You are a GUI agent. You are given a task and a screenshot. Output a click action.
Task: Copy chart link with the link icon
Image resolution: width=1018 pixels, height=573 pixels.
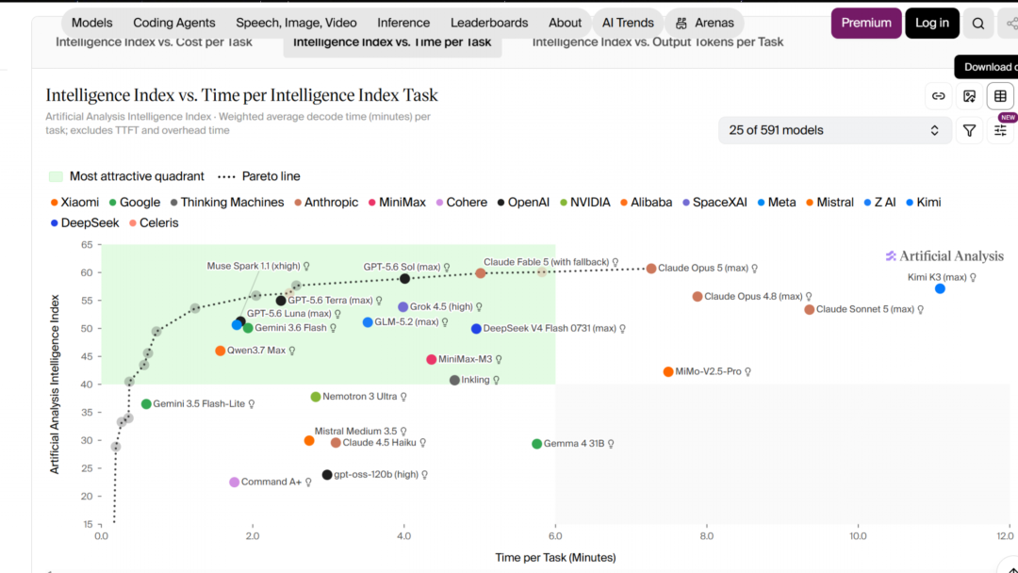tap(938, 96)
